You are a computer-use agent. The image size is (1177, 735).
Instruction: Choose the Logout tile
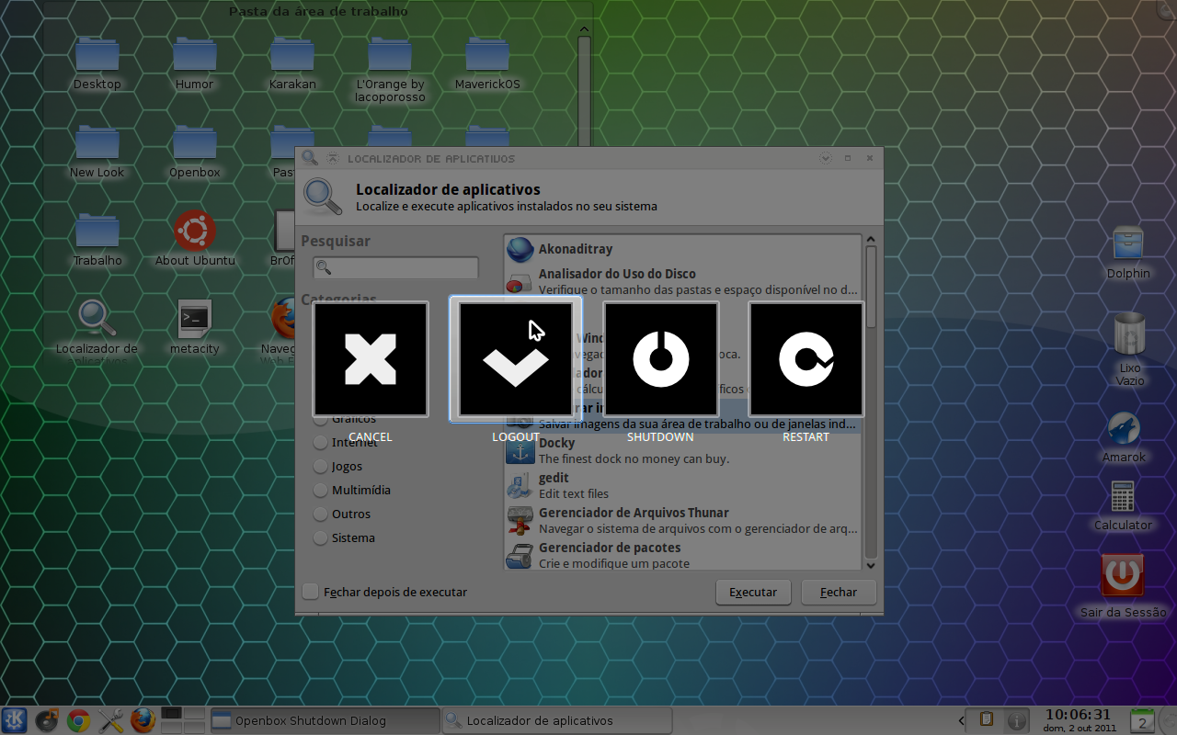pos(516,359)
